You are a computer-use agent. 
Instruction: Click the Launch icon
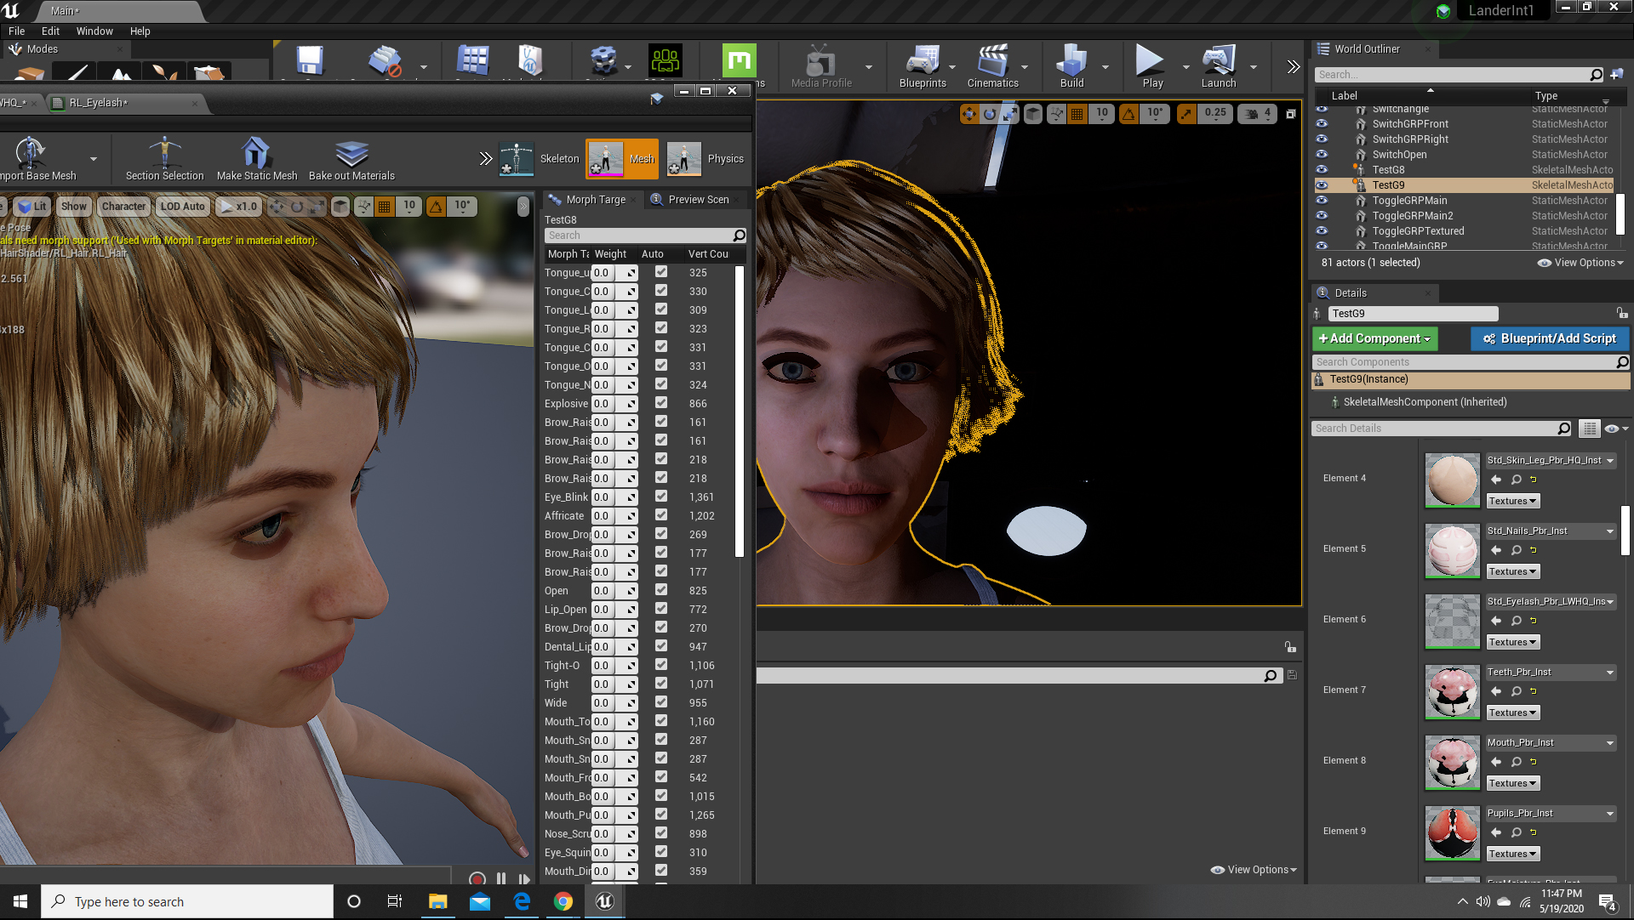[x=1219, y=66]
